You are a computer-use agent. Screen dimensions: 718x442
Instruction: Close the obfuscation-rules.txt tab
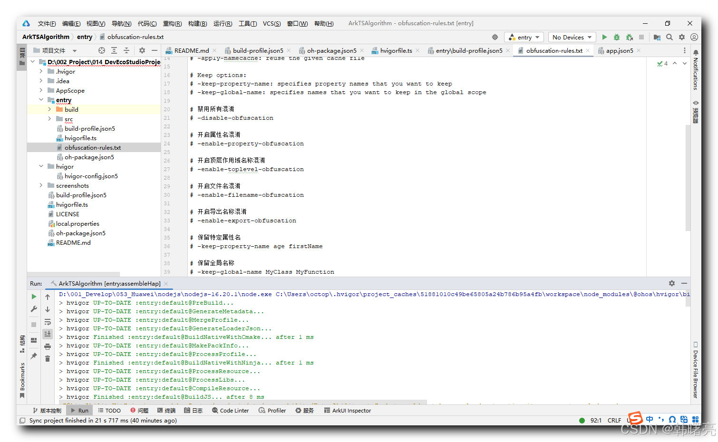point(588,50)
